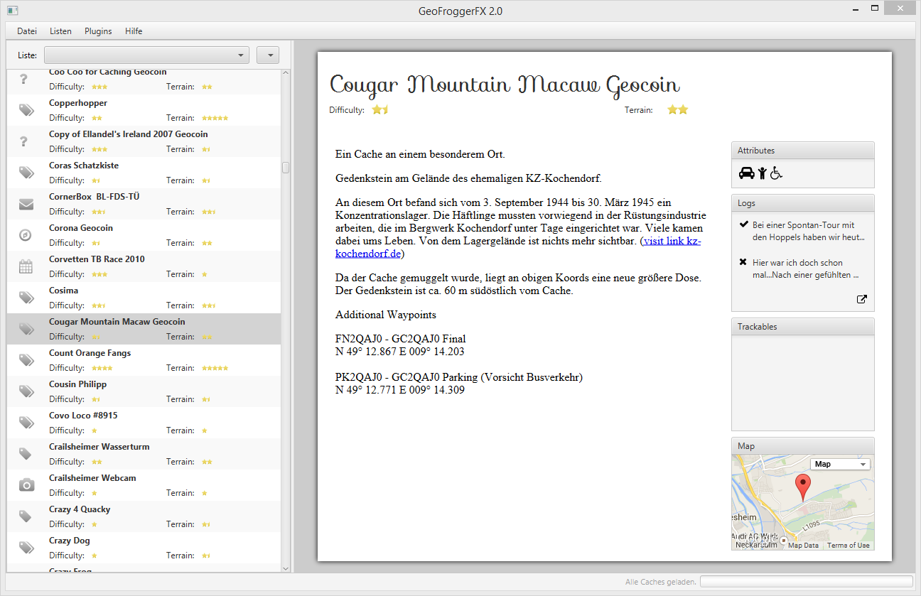This screenshot has height=596, width=921.
Task: Click the calendar icon for Corvetten TB Race 2010
Action: pos(26,267)
